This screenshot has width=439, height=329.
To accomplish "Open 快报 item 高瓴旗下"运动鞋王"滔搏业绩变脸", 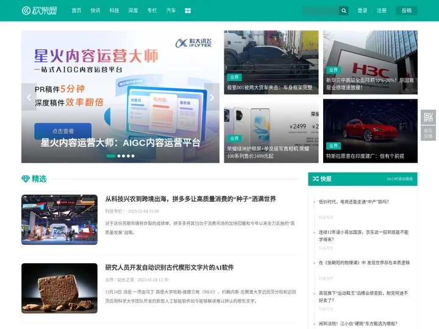I will (x=363, y=297).
